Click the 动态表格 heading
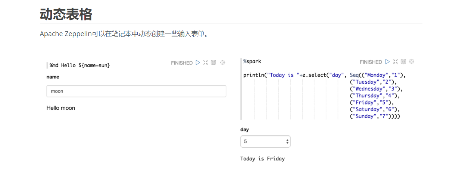This screenshot has width=462, height=170. (66, 14)
